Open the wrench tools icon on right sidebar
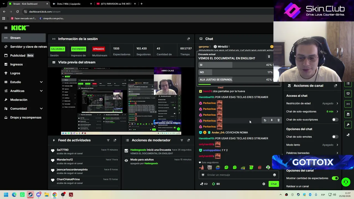Screen dimensions: 354x199 [348, 124]
